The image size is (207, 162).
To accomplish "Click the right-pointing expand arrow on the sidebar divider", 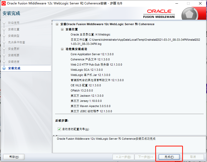I will pyautogui.click(x=52, y=24).
